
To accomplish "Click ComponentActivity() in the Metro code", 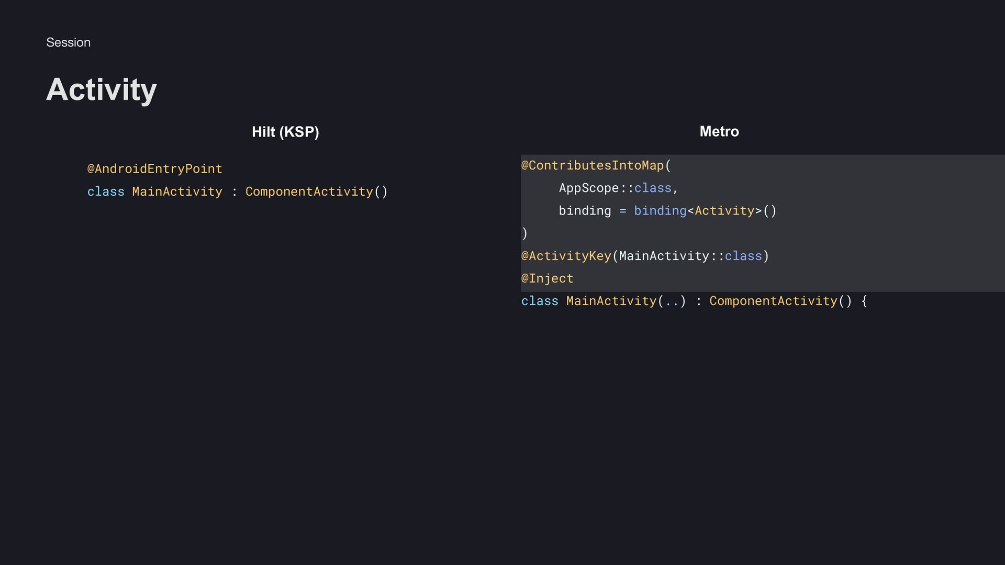I will pyautogui.click(x=780, y=301).
